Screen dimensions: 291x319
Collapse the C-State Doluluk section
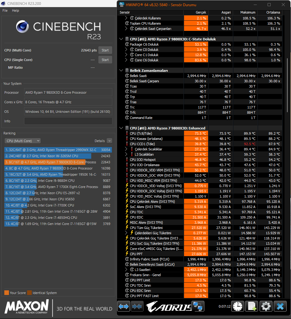tap(121, 39)
